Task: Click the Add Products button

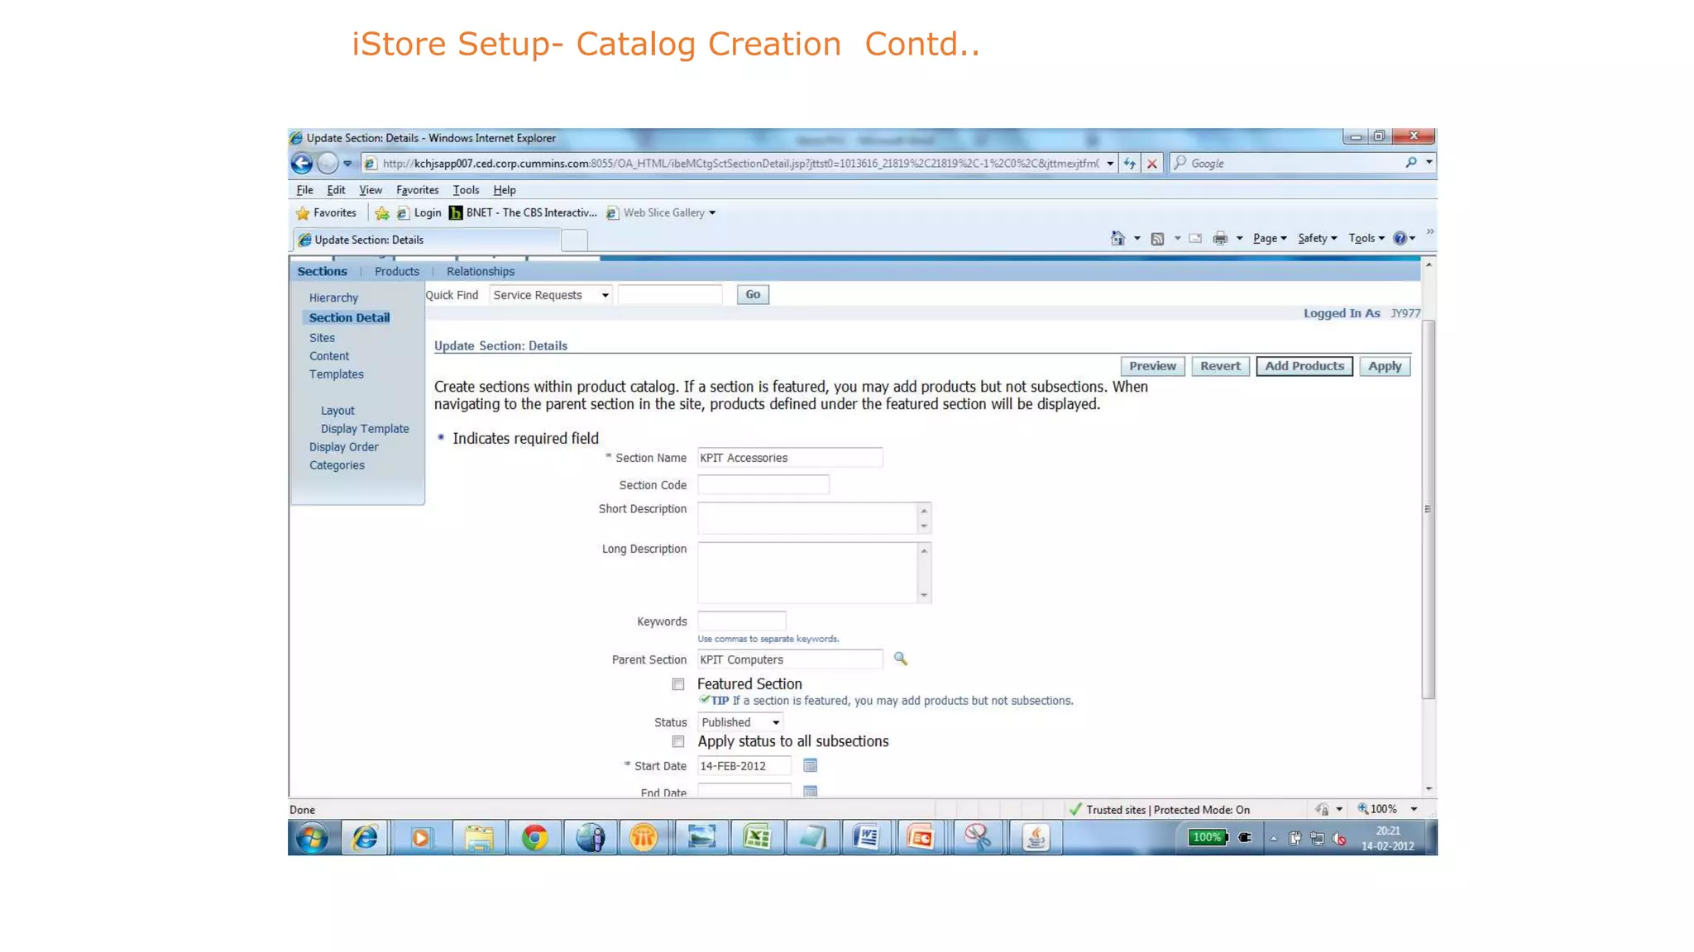Action: (x=1304, y=366)
